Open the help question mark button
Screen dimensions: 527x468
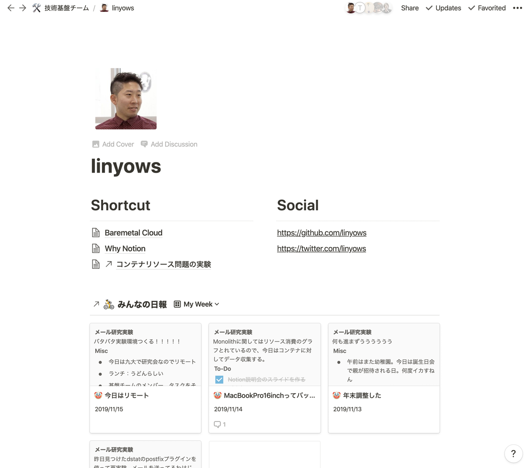coord(513,454)
